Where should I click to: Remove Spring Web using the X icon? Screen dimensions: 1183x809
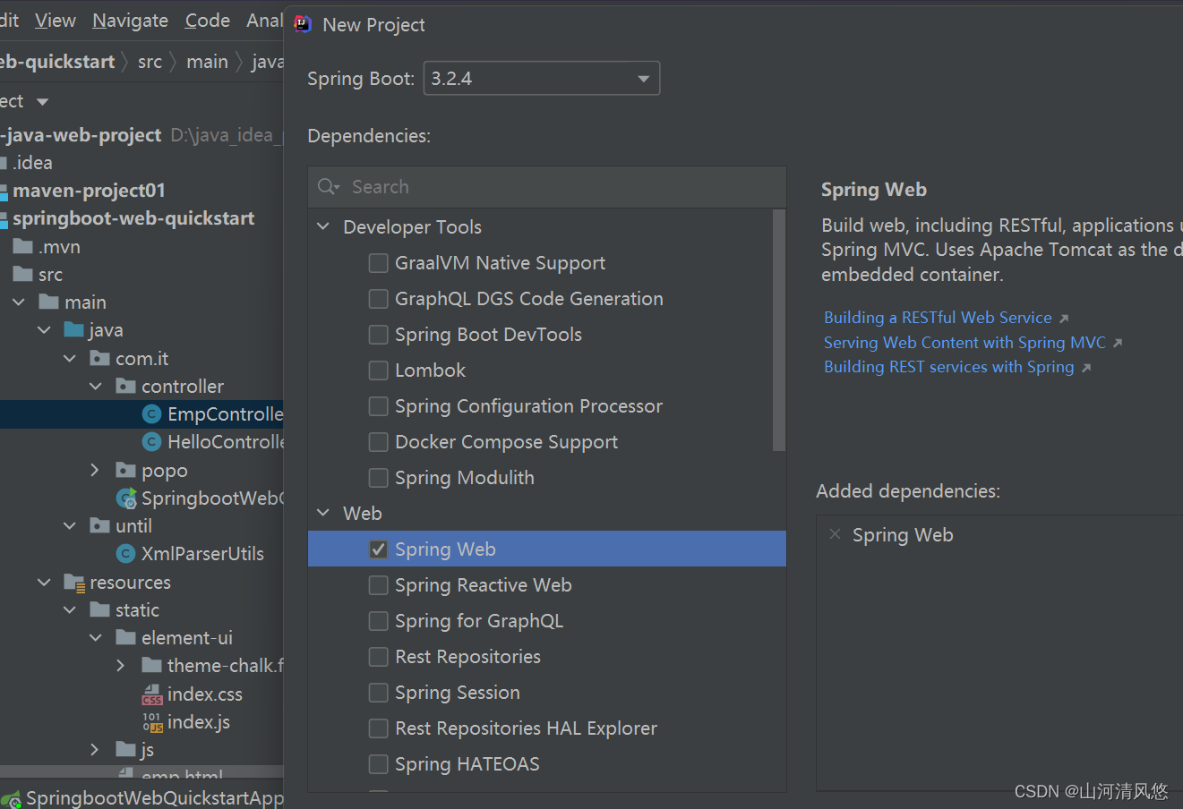(835, 534)
